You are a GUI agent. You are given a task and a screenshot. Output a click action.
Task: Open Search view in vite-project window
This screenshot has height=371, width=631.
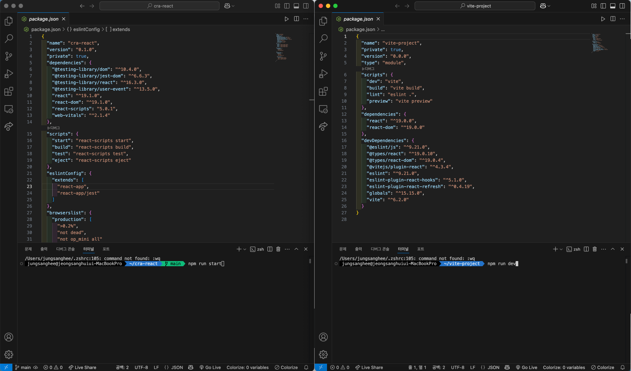tap(323, 39)
